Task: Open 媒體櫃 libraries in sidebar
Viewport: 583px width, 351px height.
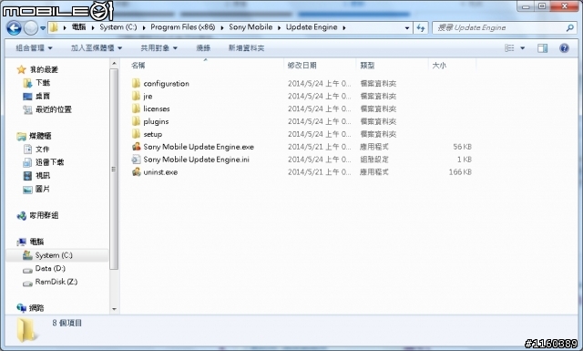Action: (x=40, y=136)
